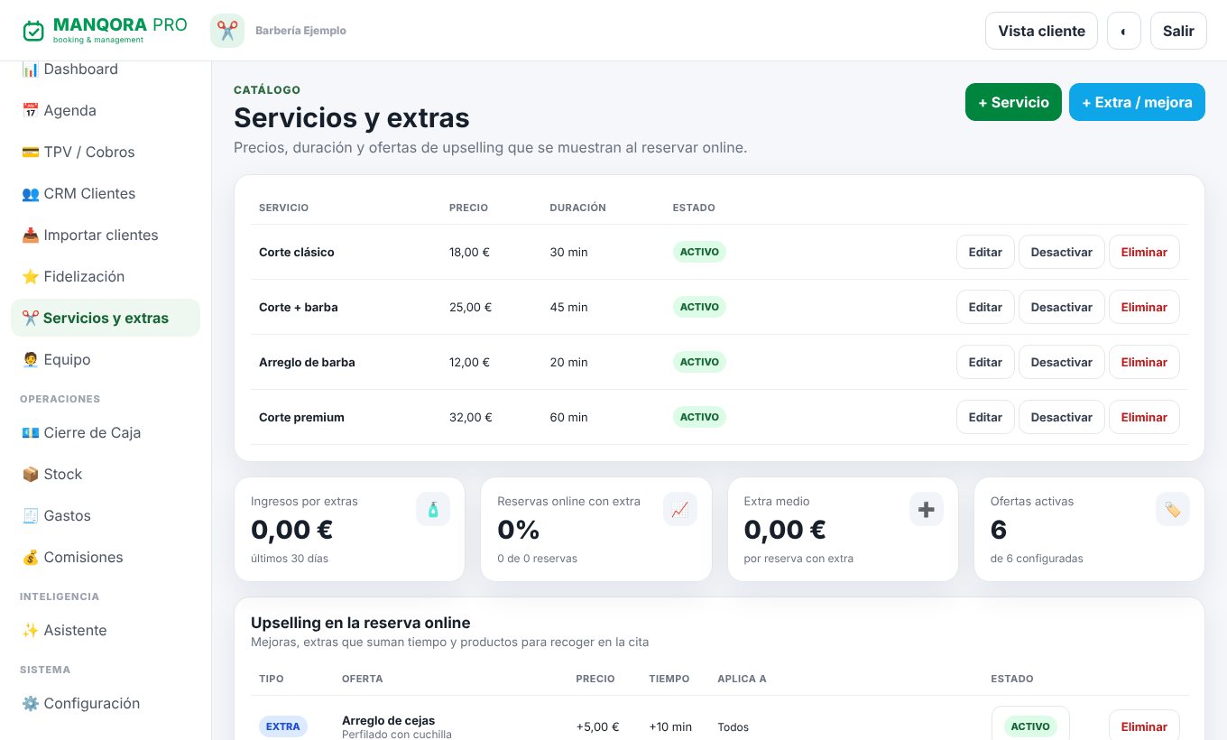This screenshot has width=1227, height=740.
Task: Edit the Corte clásico service
Action: [985, 252]
